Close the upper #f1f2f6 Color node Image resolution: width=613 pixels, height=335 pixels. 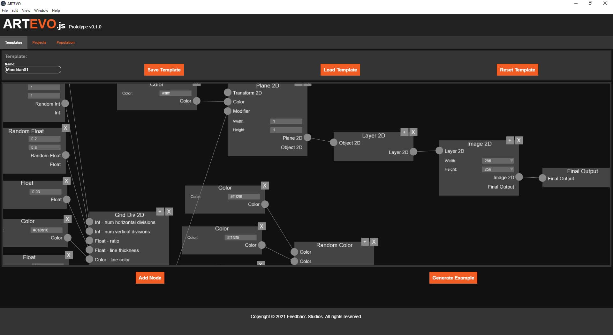click(x=265, y=185)
